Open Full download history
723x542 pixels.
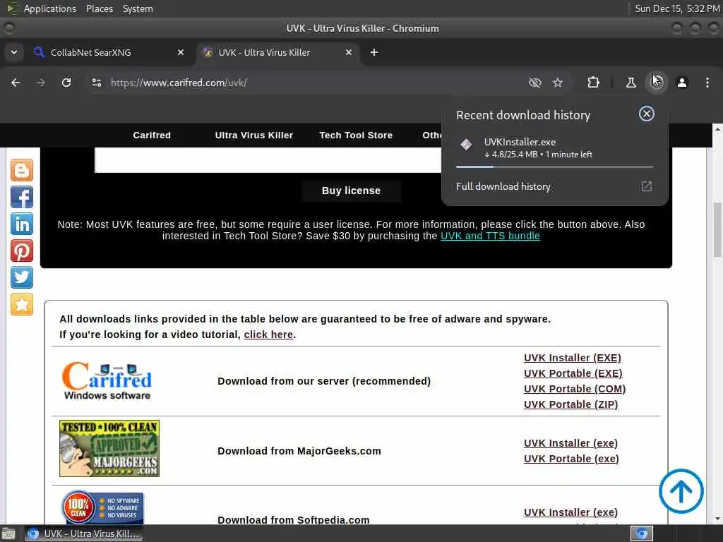pyautogui.click(x=554, y=186)
